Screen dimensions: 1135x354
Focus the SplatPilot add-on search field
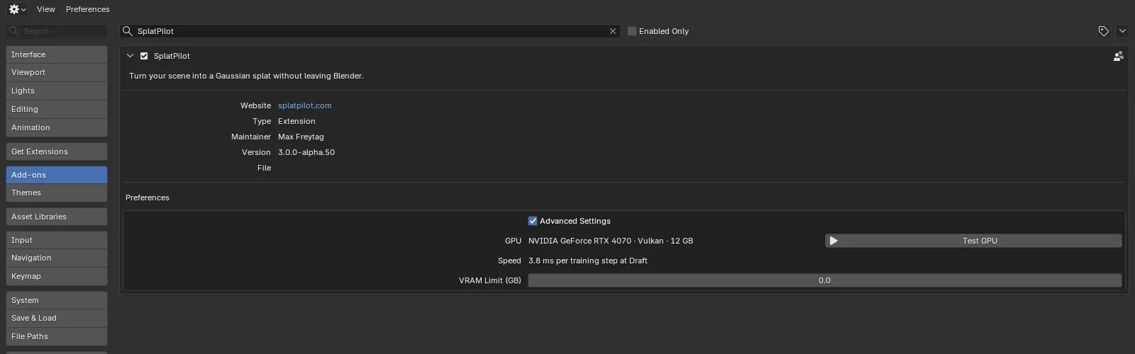point(370,31)
